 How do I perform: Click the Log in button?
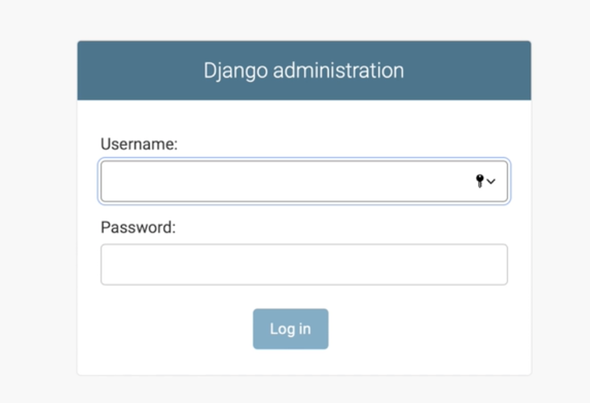[290, 329]
